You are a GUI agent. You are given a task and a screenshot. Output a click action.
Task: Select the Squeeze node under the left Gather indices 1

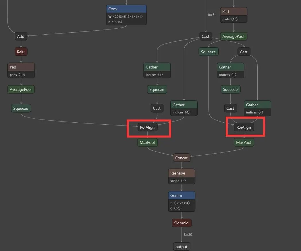click(157, 89)
